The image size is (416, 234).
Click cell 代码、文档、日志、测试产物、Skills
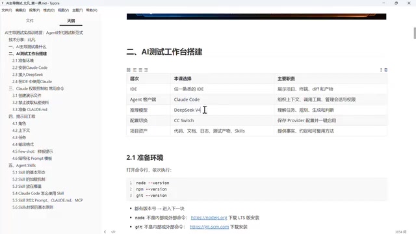point(222,131)
